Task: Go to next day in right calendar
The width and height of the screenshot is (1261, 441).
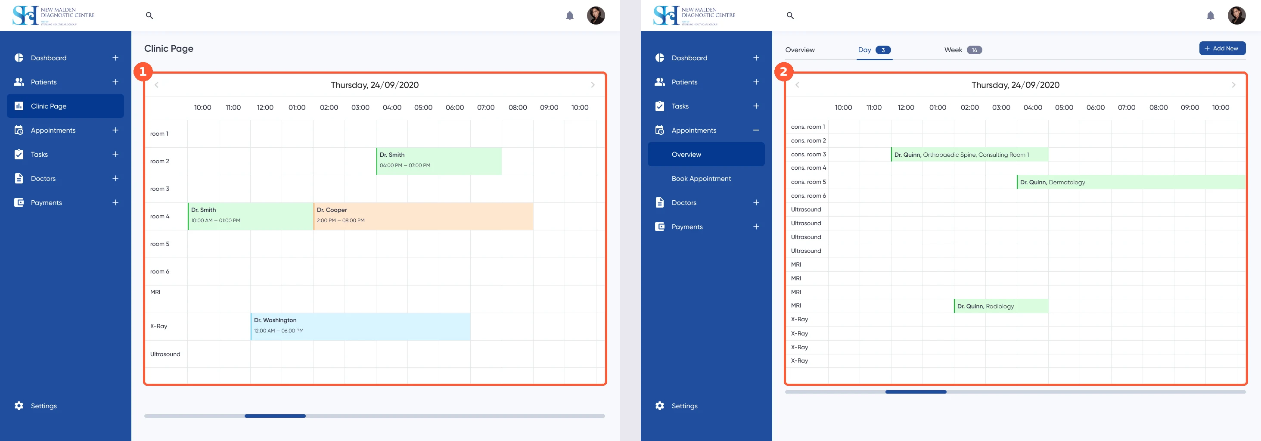Action: pyautogui.click(x=1233, y=85)
